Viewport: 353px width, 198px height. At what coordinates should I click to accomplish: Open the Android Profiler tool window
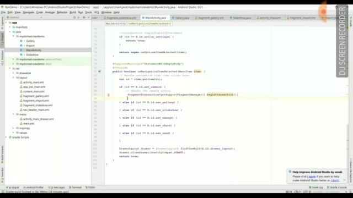tap(33, 188)
